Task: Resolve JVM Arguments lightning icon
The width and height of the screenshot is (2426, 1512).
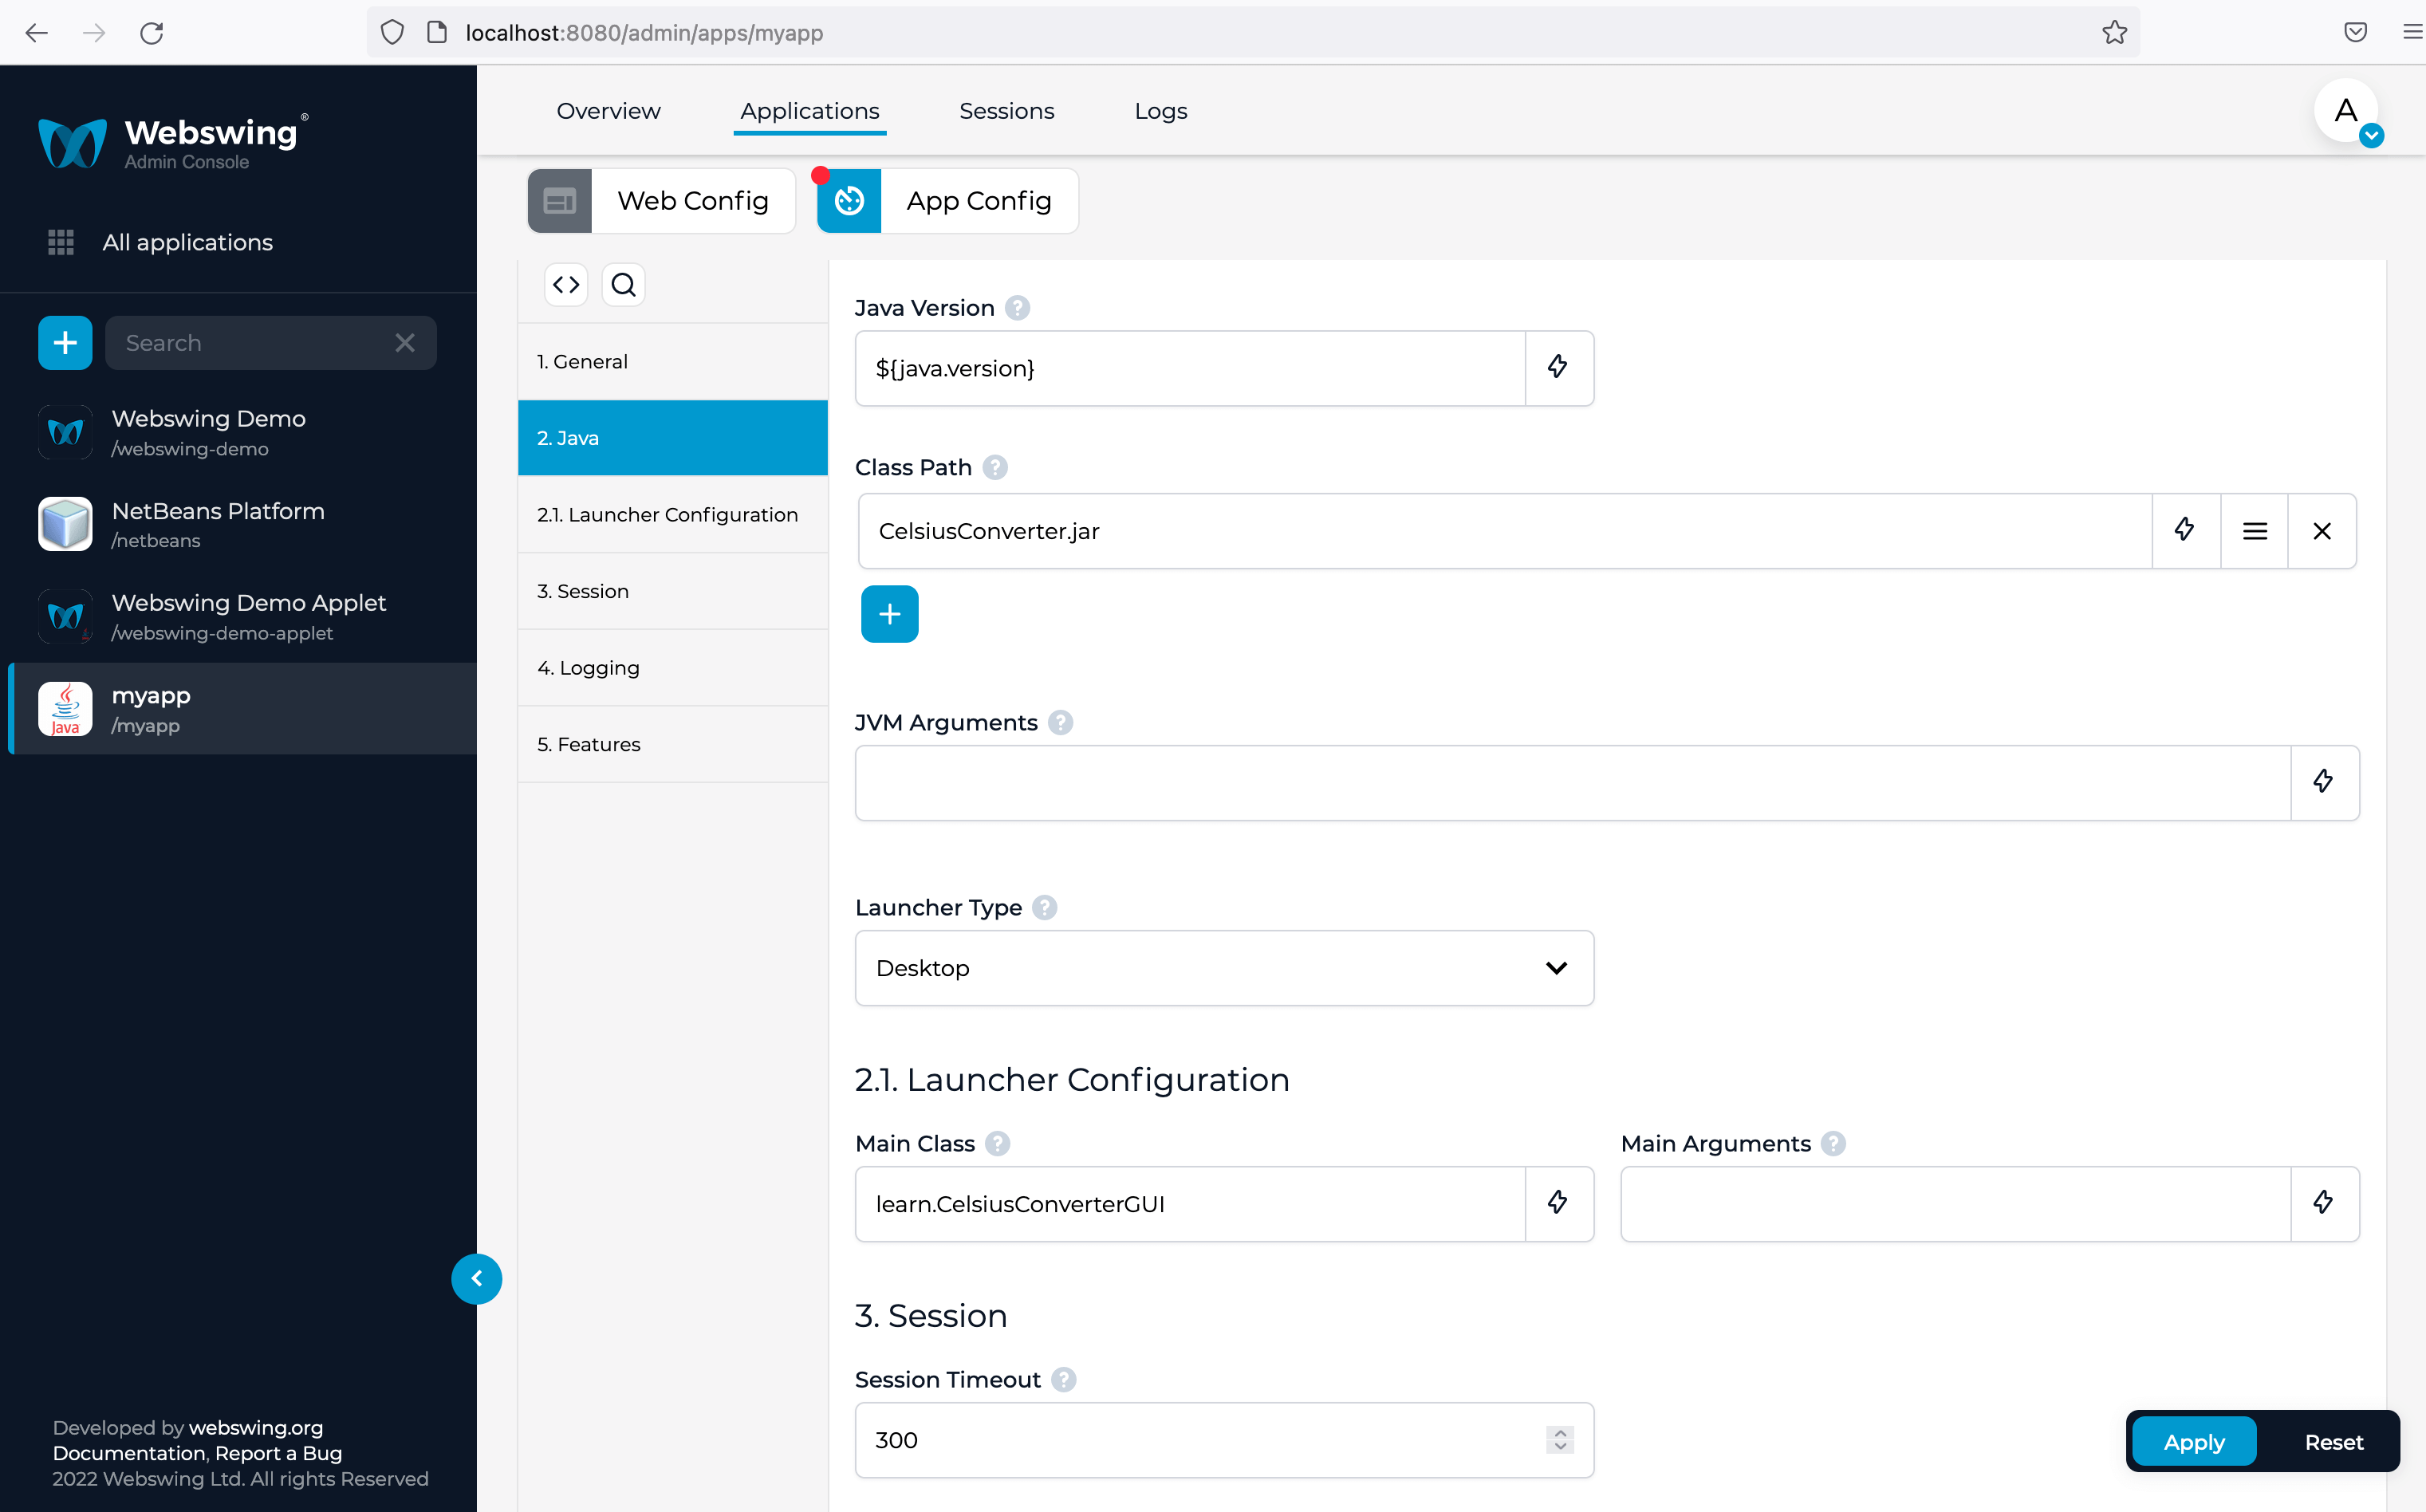Action: (x=2324, y=783)
